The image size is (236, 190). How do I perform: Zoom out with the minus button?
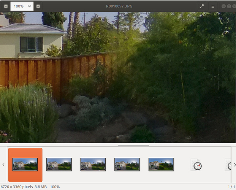pyautogui.click(x=6, y=6)
